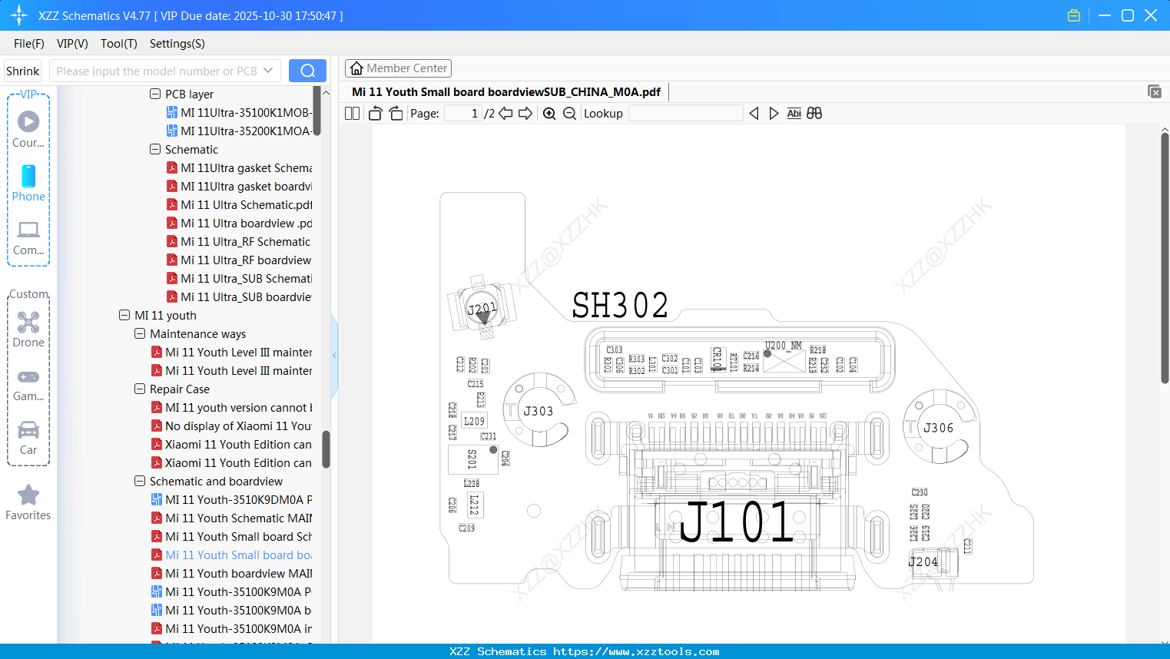Zoom out of the boardview PDF
Viewport: 1170px width, 659px height.
569,113
